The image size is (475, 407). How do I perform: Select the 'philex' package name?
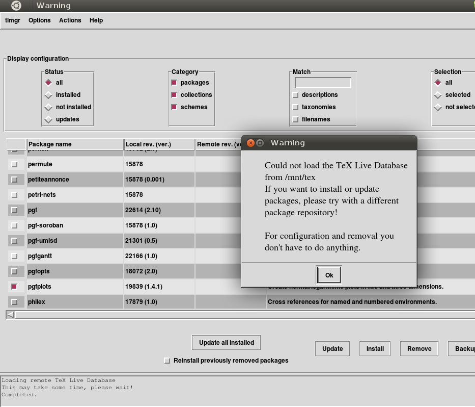[36, 302]
